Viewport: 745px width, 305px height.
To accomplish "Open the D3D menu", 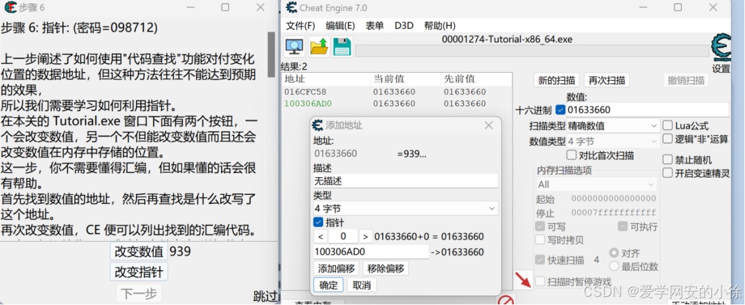I will click(404, 26).
